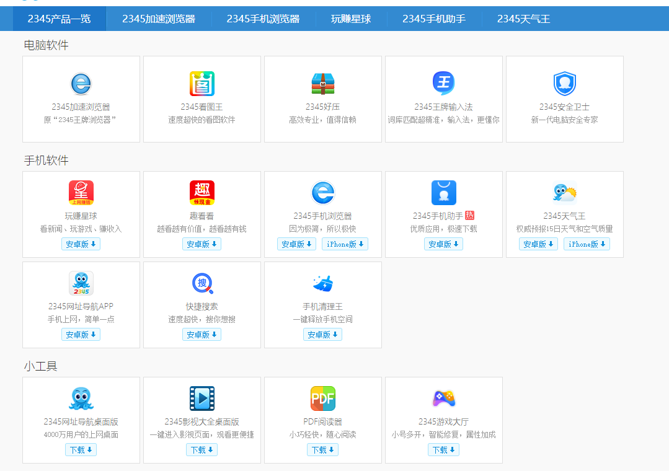Click the 趣看看 app icon
The image size is (669, 471).
202,193
